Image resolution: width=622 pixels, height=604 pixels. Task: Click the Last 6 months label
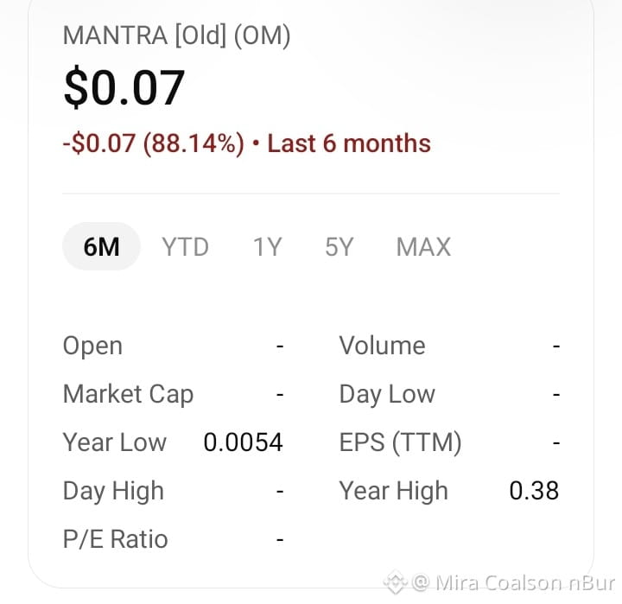[x=349, y=143]
